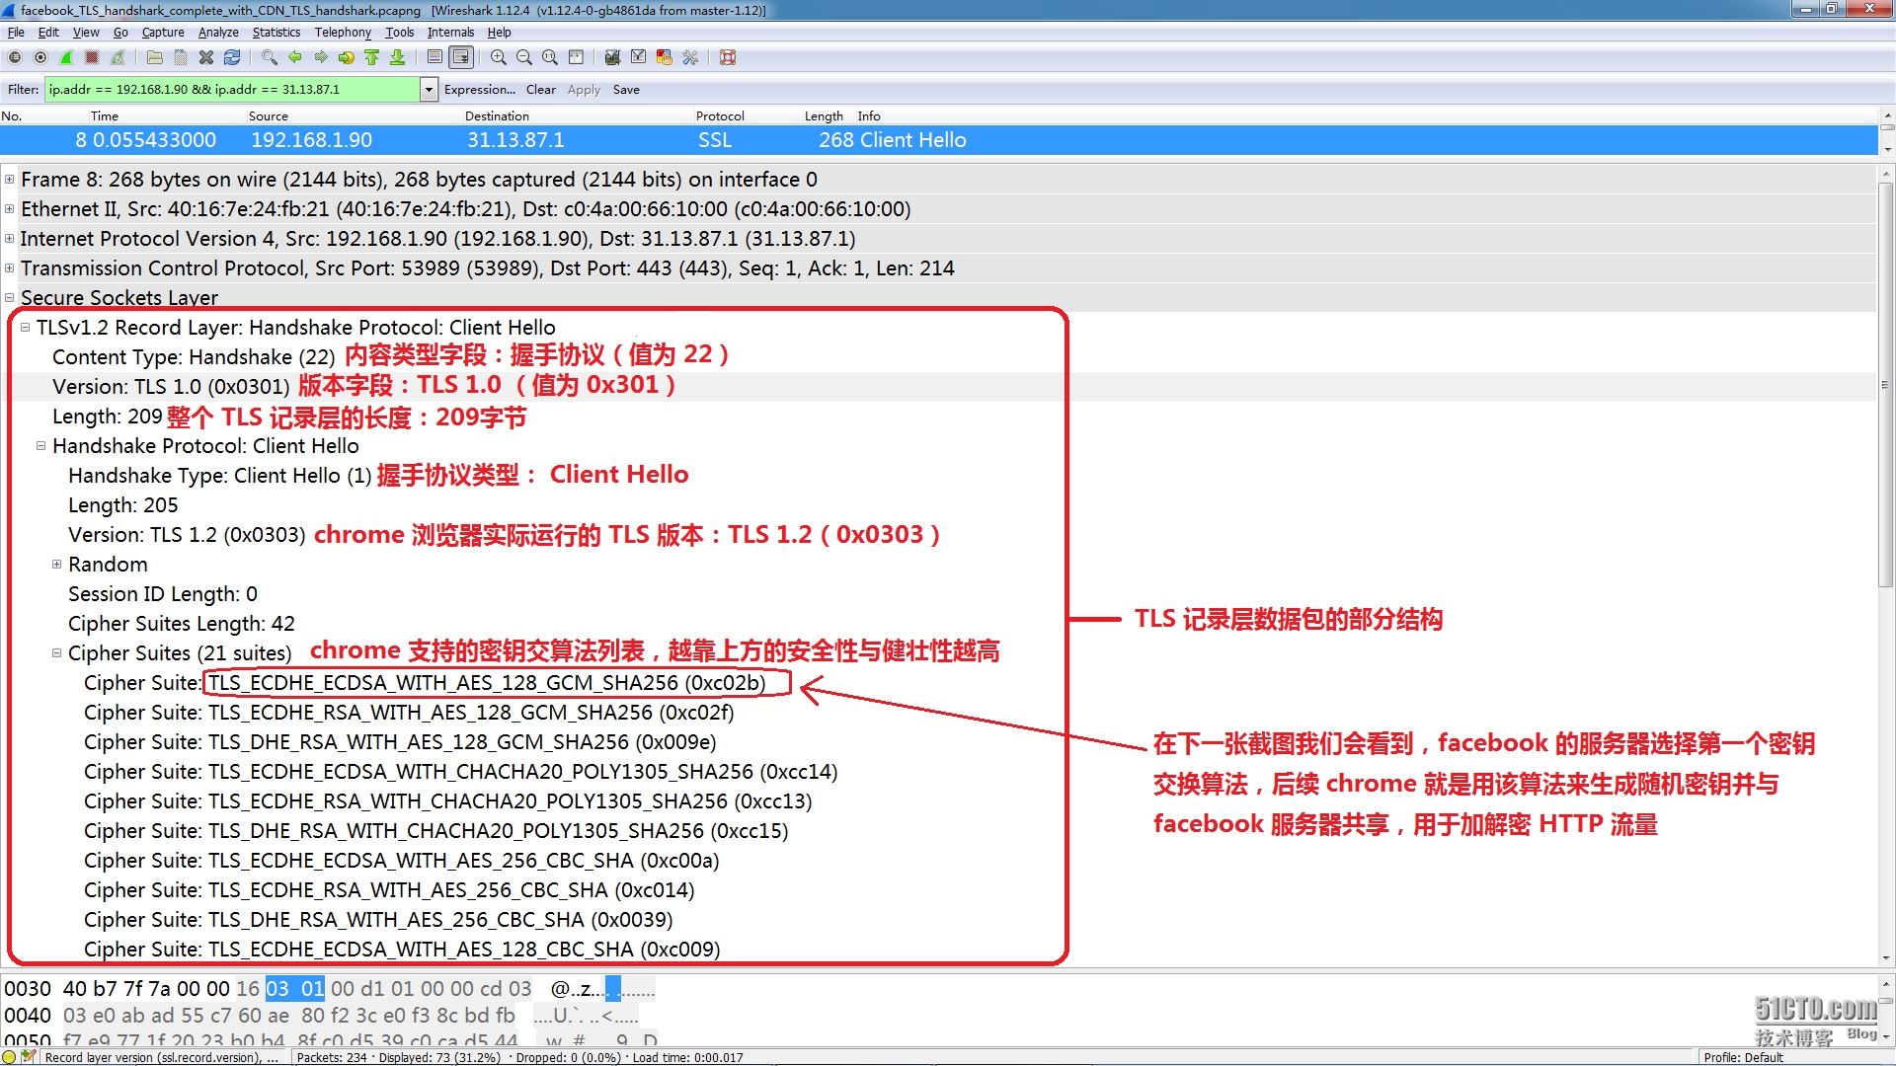Image resolution: width=1896 pixels, height=1066 pixels.
Task: Toggle the Colorize packet list button
Action: (x=434, y=57)
